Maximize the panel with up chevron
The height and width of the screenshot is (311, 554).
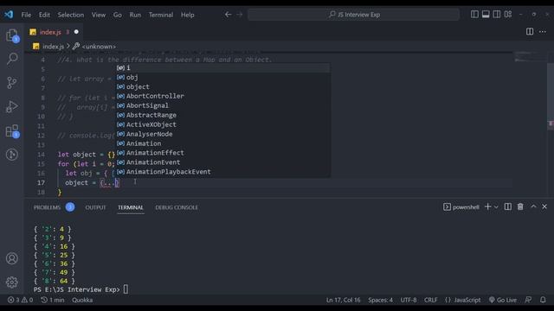[x=533, y=206]
